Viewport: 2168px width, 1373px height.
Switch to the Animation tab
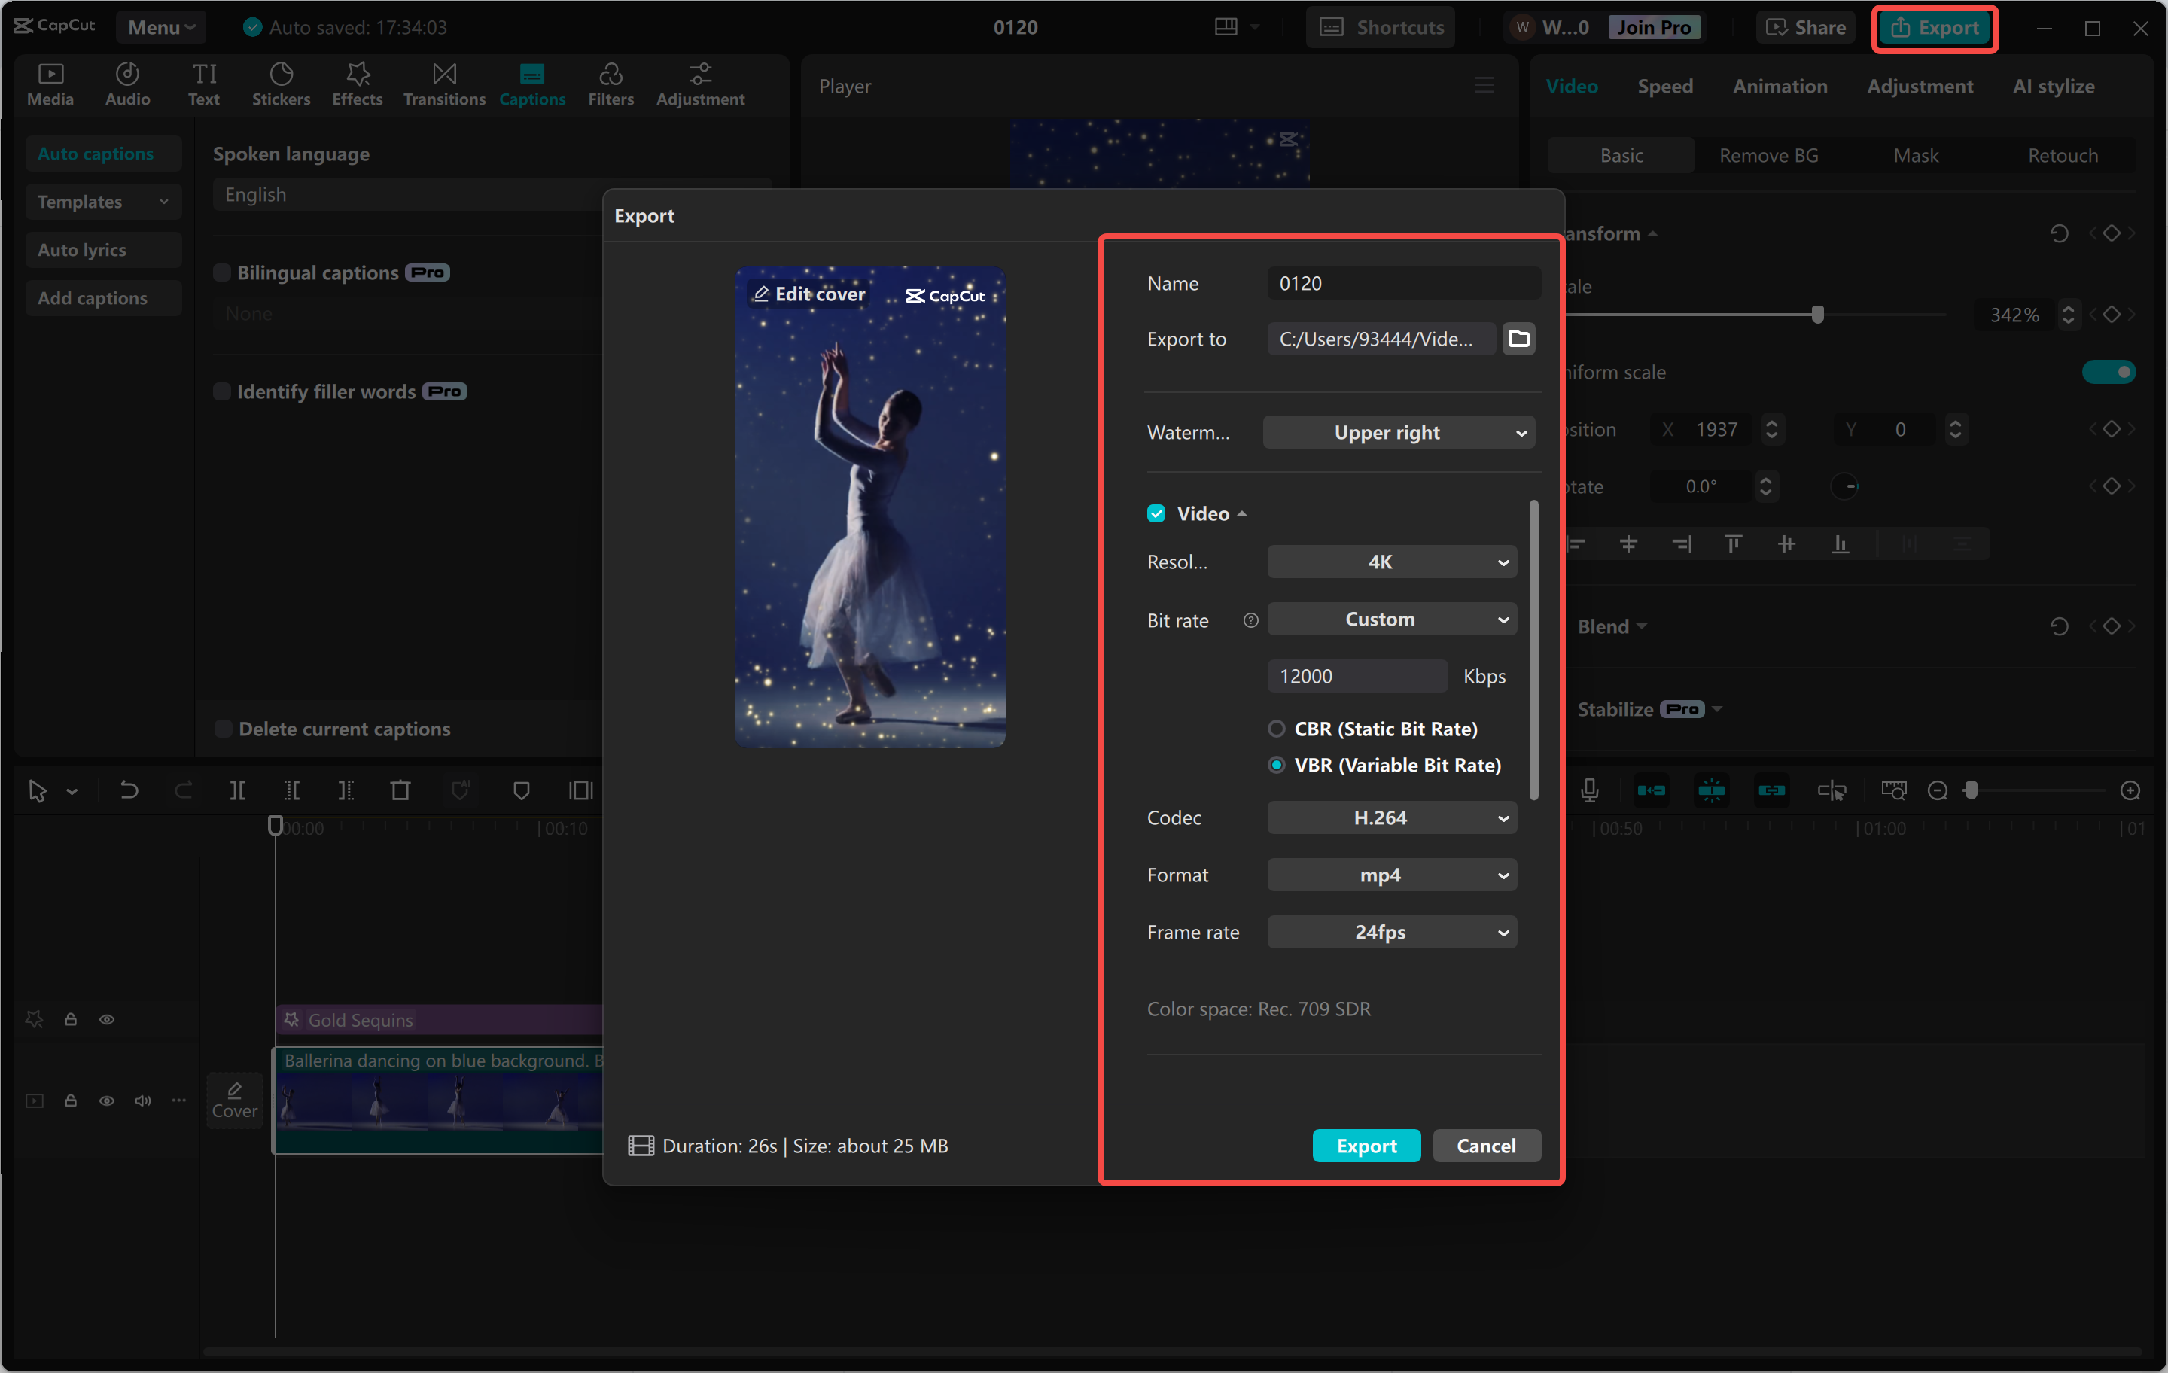pyautogui.click(x=1779, y=87)
